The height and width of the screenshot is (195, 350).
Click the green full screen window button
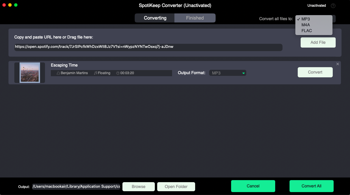[x=15, y=5]
